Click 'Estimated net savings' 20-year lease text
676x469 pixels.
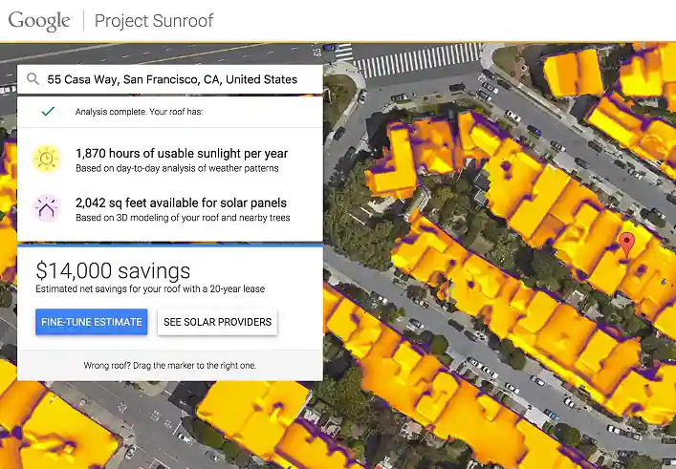pos(150,289)
